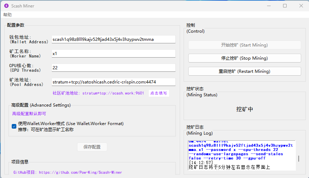Click the 挖矿中 mining status text
This screenshot has width=309, height=178.
245,109
